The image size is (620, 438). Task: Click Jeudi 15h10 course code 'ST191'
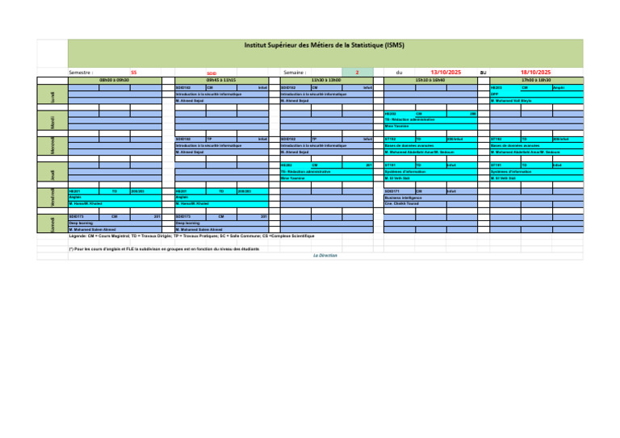tap(400, 165)
